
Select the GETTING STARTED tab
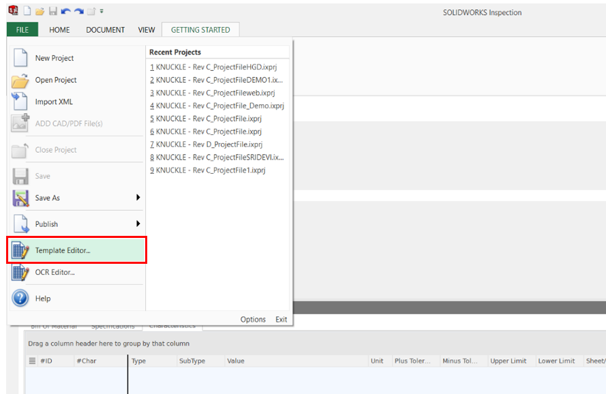point(200,30)
